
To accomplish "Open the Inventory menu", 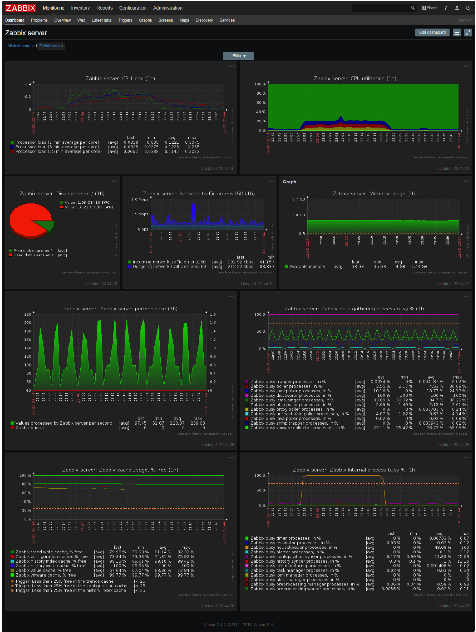I will [80, 8].
